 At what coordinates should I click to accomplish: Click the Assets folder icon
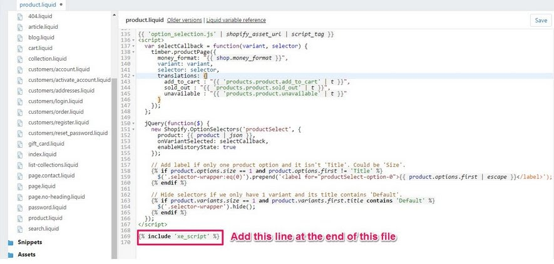pyautogui.click(x=10, y=255)
